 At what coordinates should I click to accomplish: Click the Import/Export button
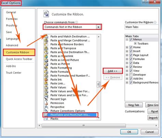click(x=153, y=118)
